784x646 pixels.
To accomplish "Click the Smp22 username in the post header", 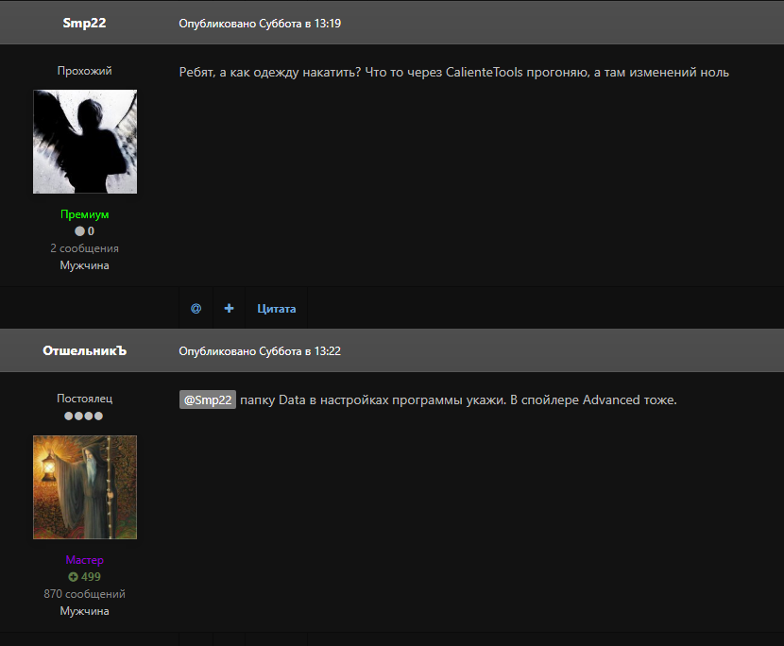I will [x=85, y=24].
